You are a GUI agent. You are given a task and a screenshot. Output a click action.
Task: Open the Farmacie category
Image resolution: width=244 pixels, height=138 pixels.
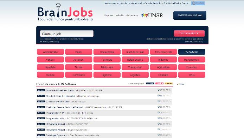pos(107,60)
